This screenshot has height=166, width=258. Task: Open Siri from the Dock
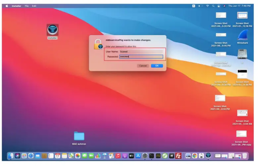pyautogui.click(x=18, y=156)
